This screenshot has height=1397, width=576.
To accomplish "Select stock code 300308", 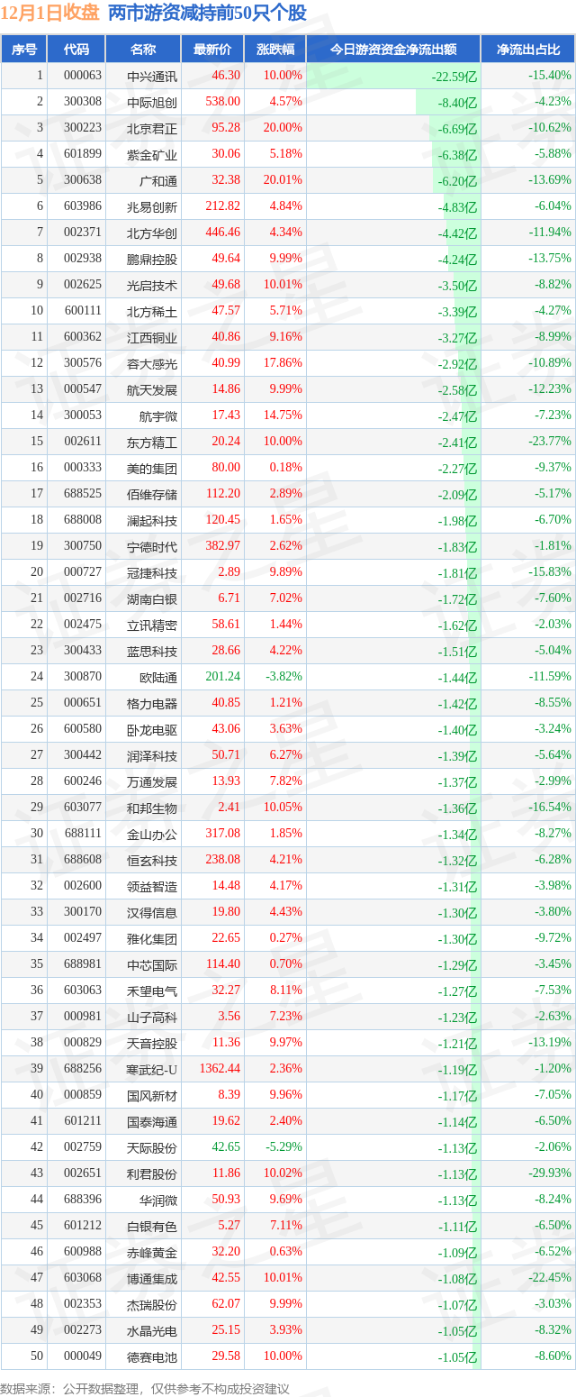I will [83, 102].
